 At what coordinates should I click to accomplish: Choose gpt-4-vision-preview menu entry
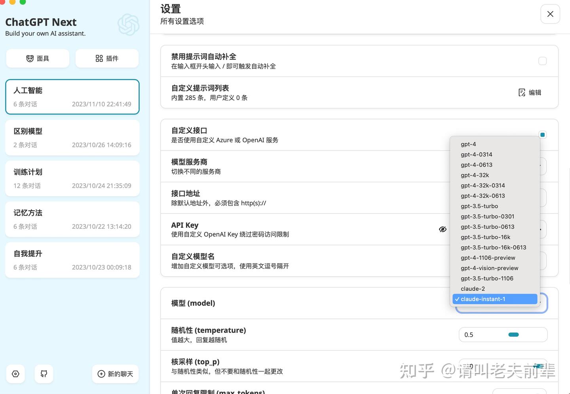click(495, 268)
